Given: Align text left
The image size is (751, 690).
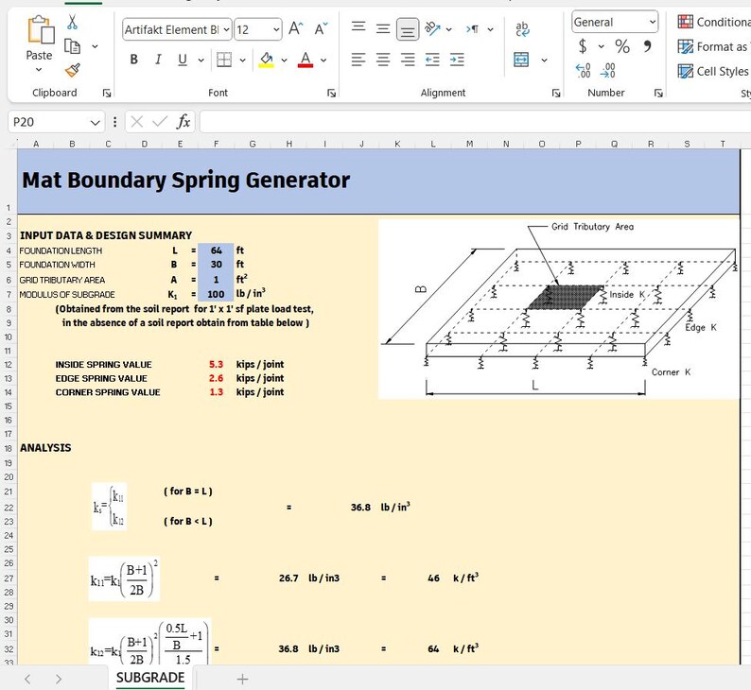Looking at the screenshot, I should point(358,60).
